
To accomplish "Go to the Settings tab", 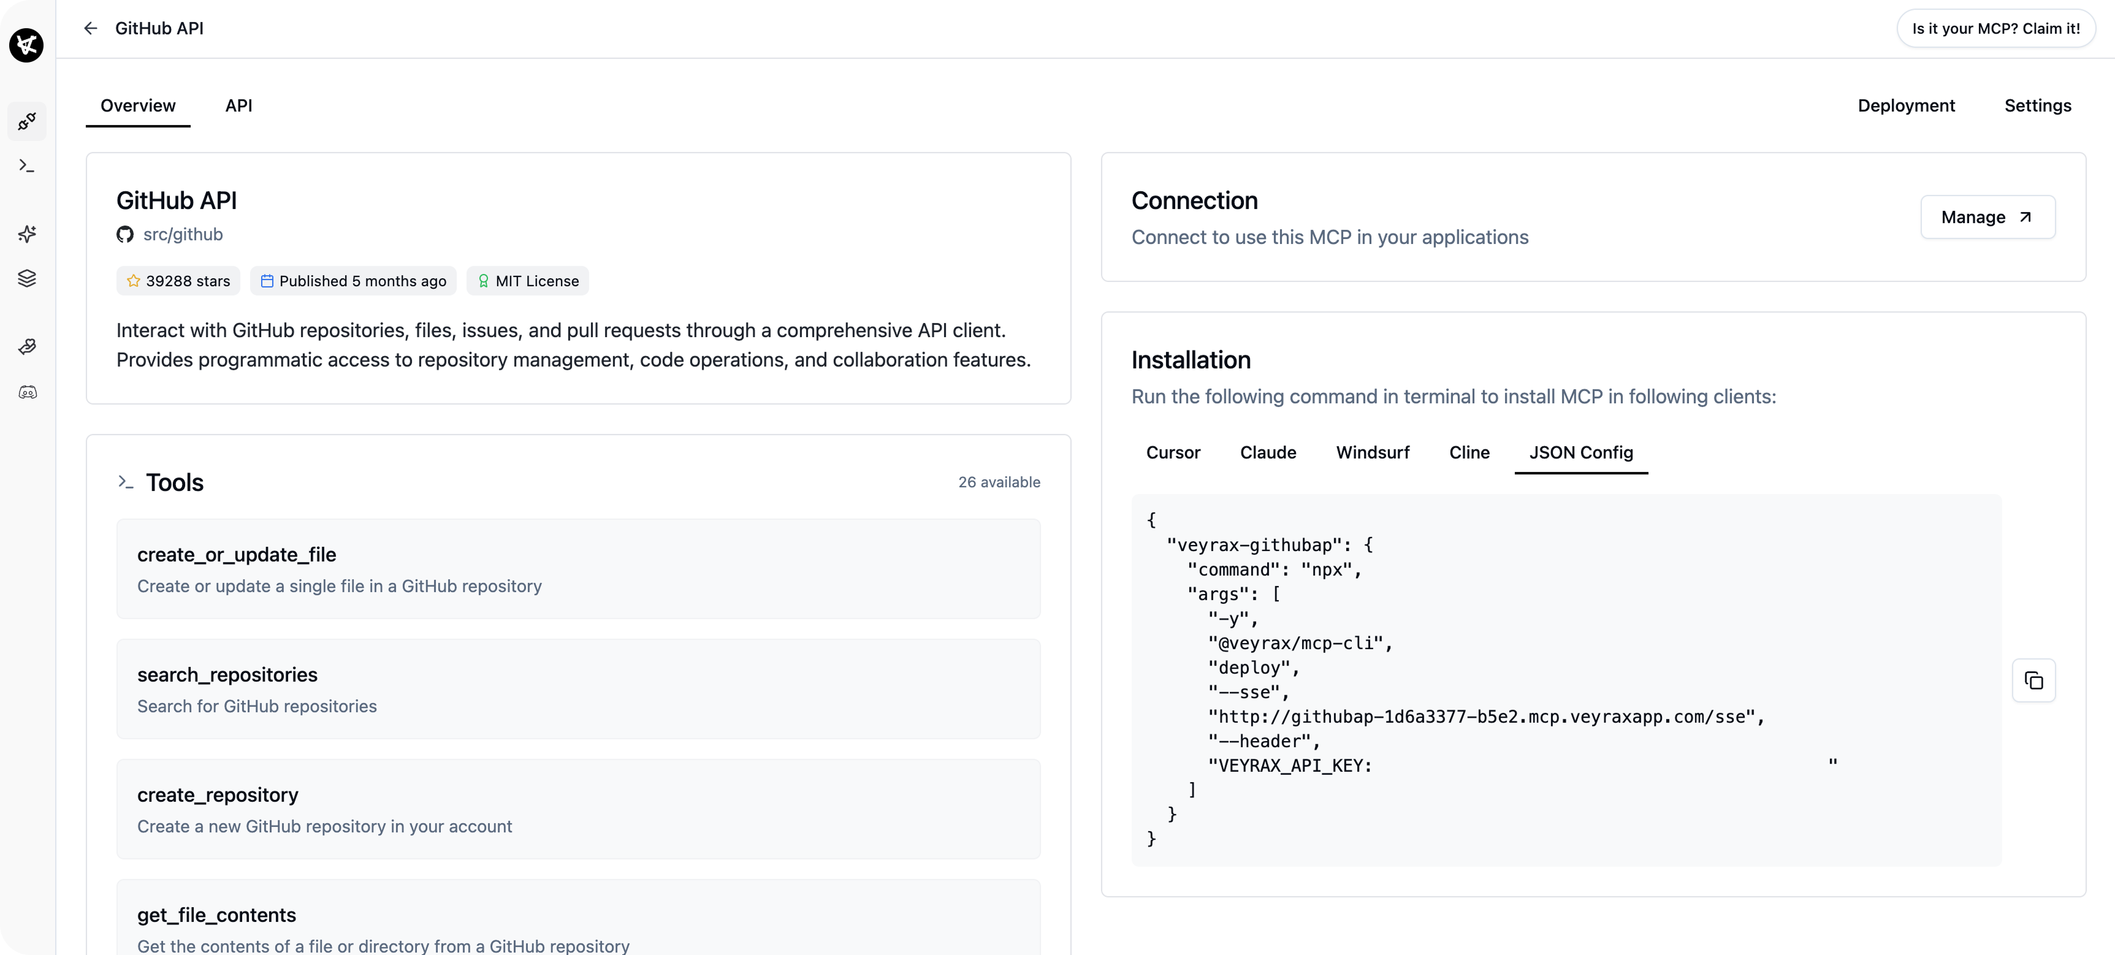I will point(2037,106).
